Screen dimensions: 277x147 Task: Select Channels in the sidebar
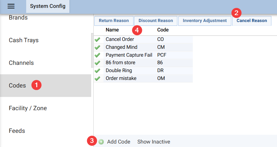click(x=21, y=63)
